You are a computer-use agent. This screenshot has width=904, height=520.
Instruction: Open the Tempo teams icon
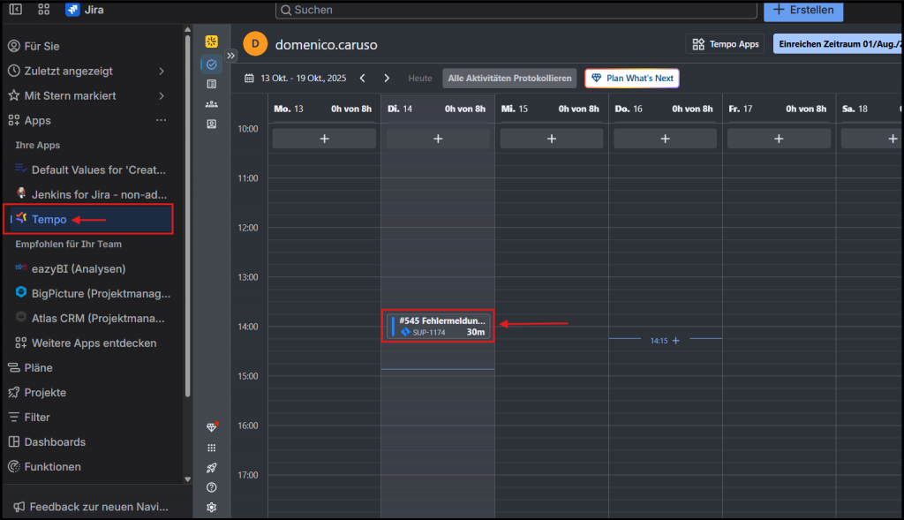(211, 104)
